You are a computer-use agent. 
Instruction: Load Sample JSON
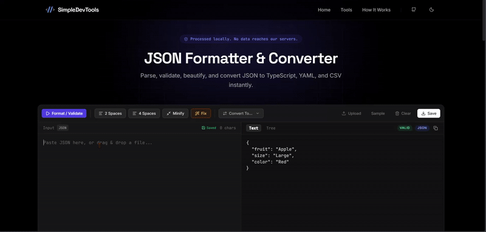pos(378,113)
